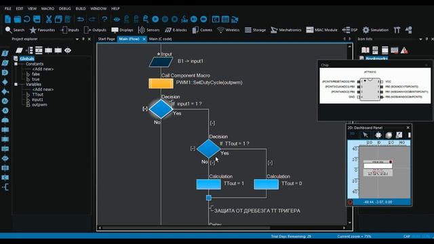The width and height of the screenshot is (434, 244).
Task: Cut selection using the scissors icon
Action: (49, 19)
